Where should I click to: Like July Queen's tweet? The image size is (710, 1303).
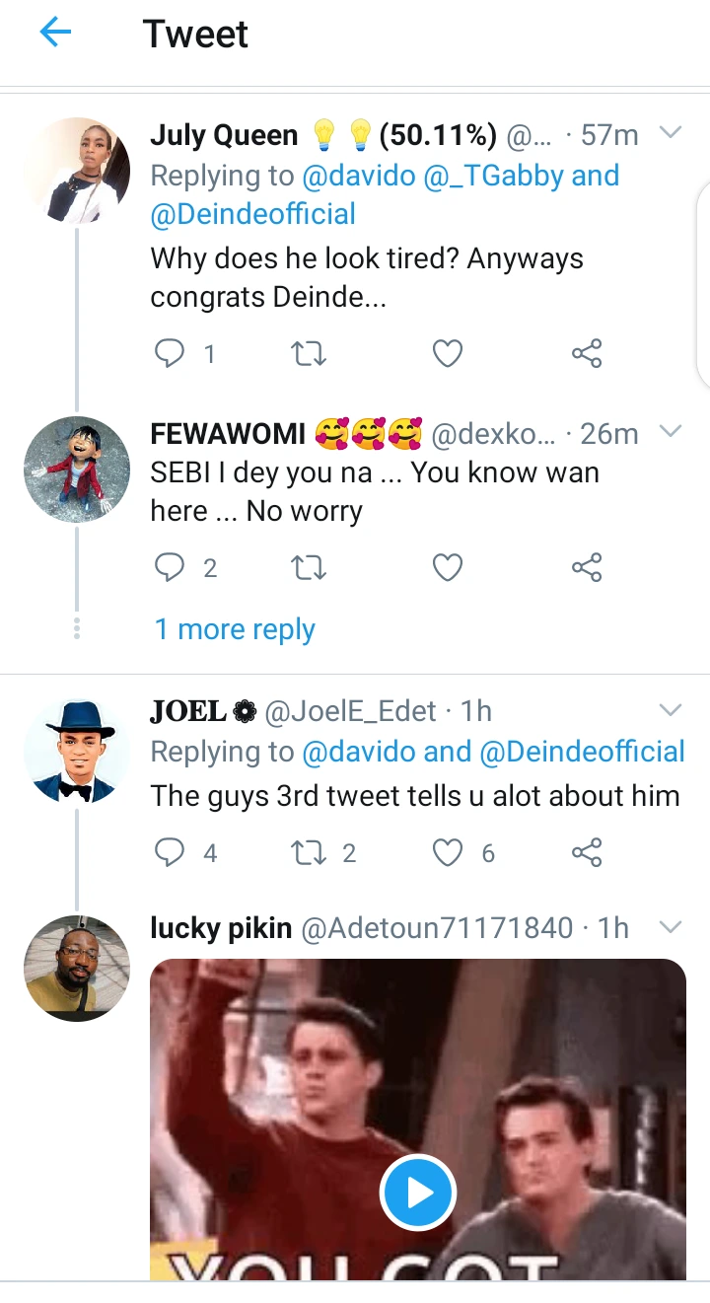coord(448,353)
